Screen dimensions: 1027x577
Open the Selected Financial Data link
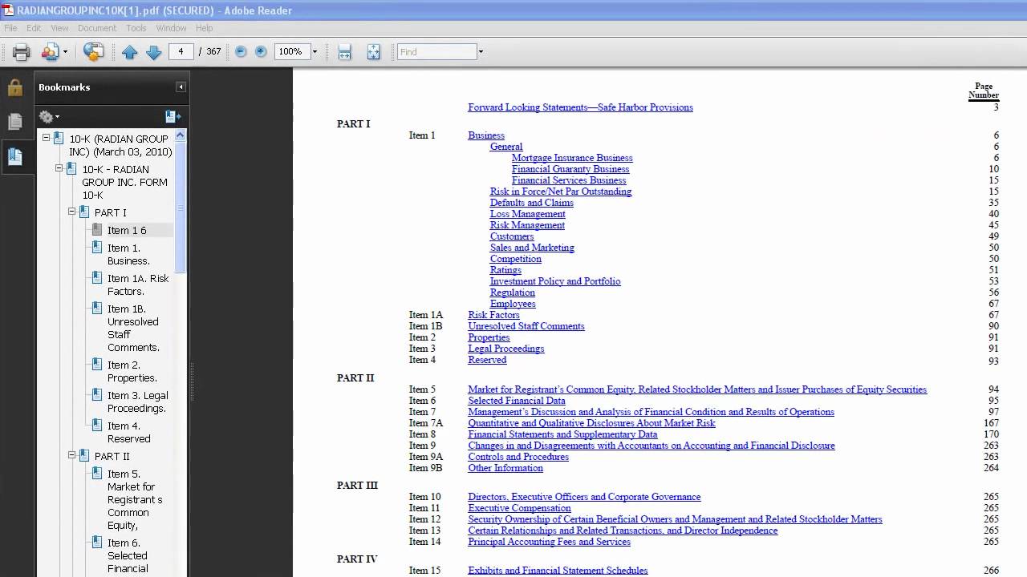(x=517, y=401)
